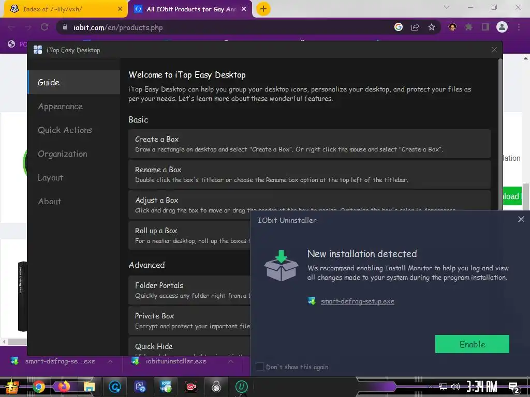The width and height of the screenshot is (530, 397).
Task: Click the Enable button in IObit Uninstaller
Action: [472, 344]
